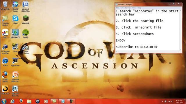Click the Show desktop strip on taskbar
This screenshot has width=186, height=104.
185,101
